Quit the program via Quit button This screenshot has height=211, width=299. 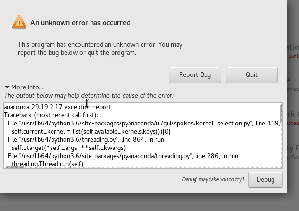point(251,75)
